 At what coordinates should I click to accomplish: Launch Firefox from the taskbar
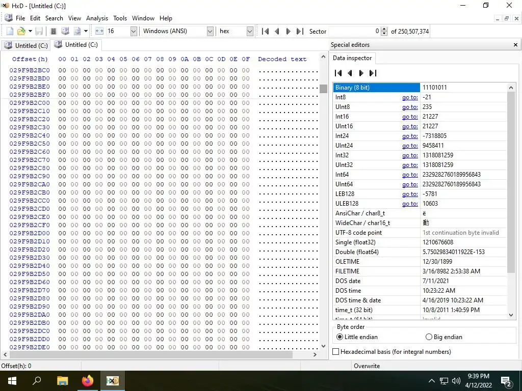[88, 381]
